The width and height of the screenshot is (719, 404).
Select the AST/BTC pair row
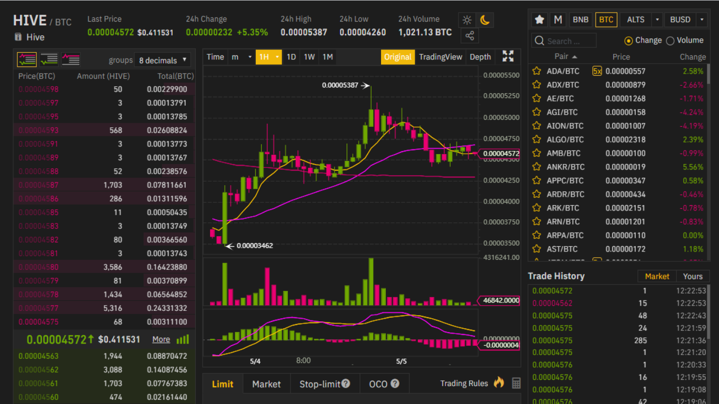click(617, 249)
